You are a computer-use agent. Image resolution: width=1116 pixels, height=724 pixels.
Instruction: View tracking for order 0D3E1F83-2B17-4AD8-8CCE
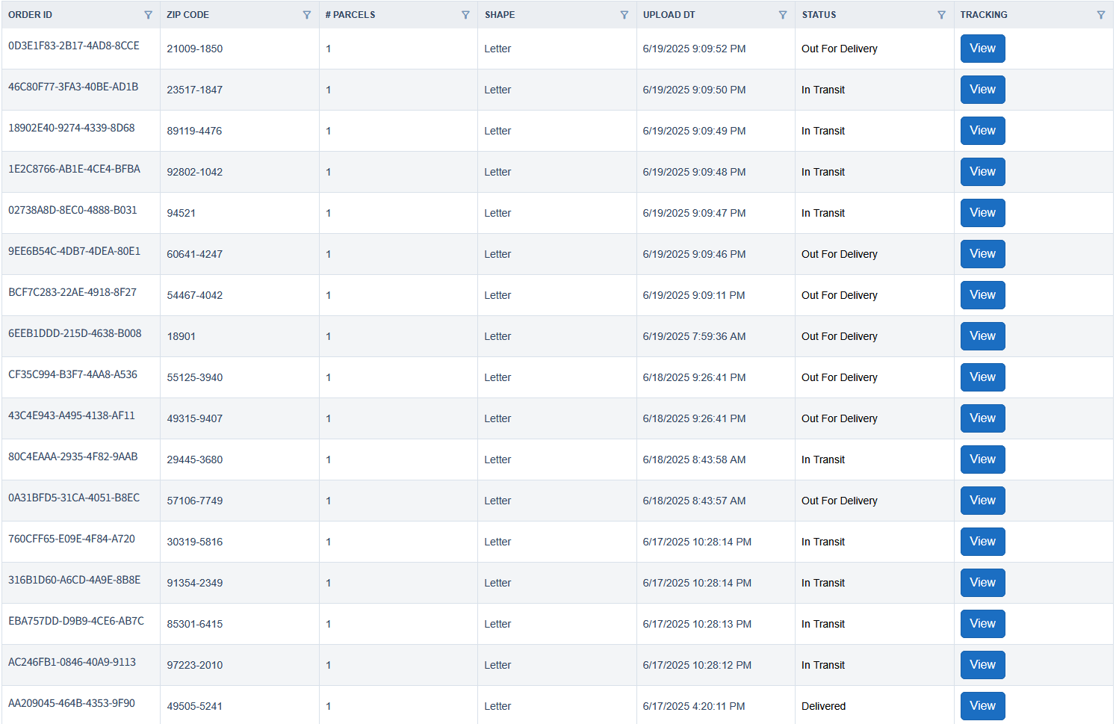[982, 49]
